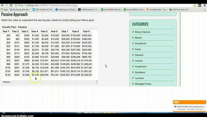Open the Lyoness category
The height and width of the screenshot is (117, 207).
(139, 78)
